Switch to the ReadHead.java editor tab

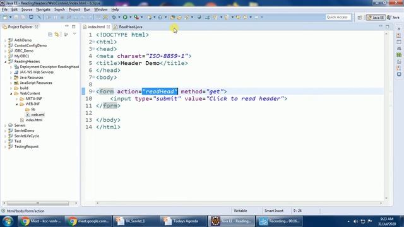pos(128,26)
